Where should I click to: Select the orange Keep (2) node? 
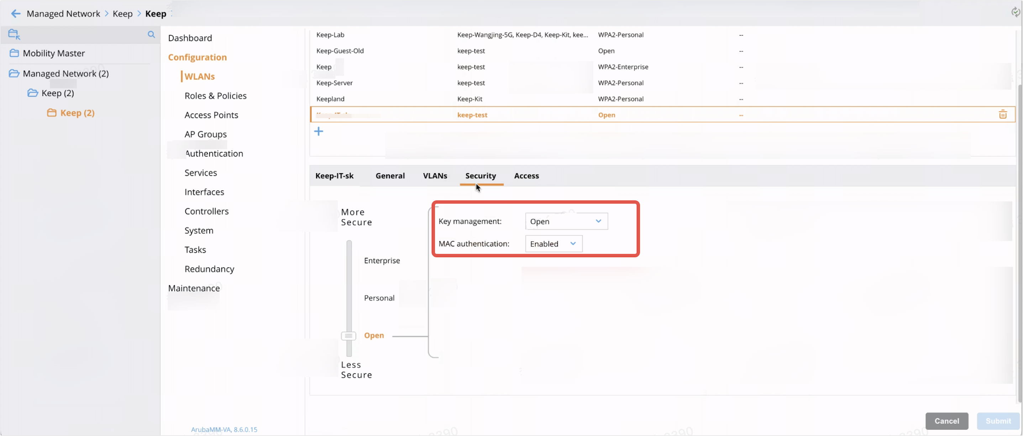(71, 113)
